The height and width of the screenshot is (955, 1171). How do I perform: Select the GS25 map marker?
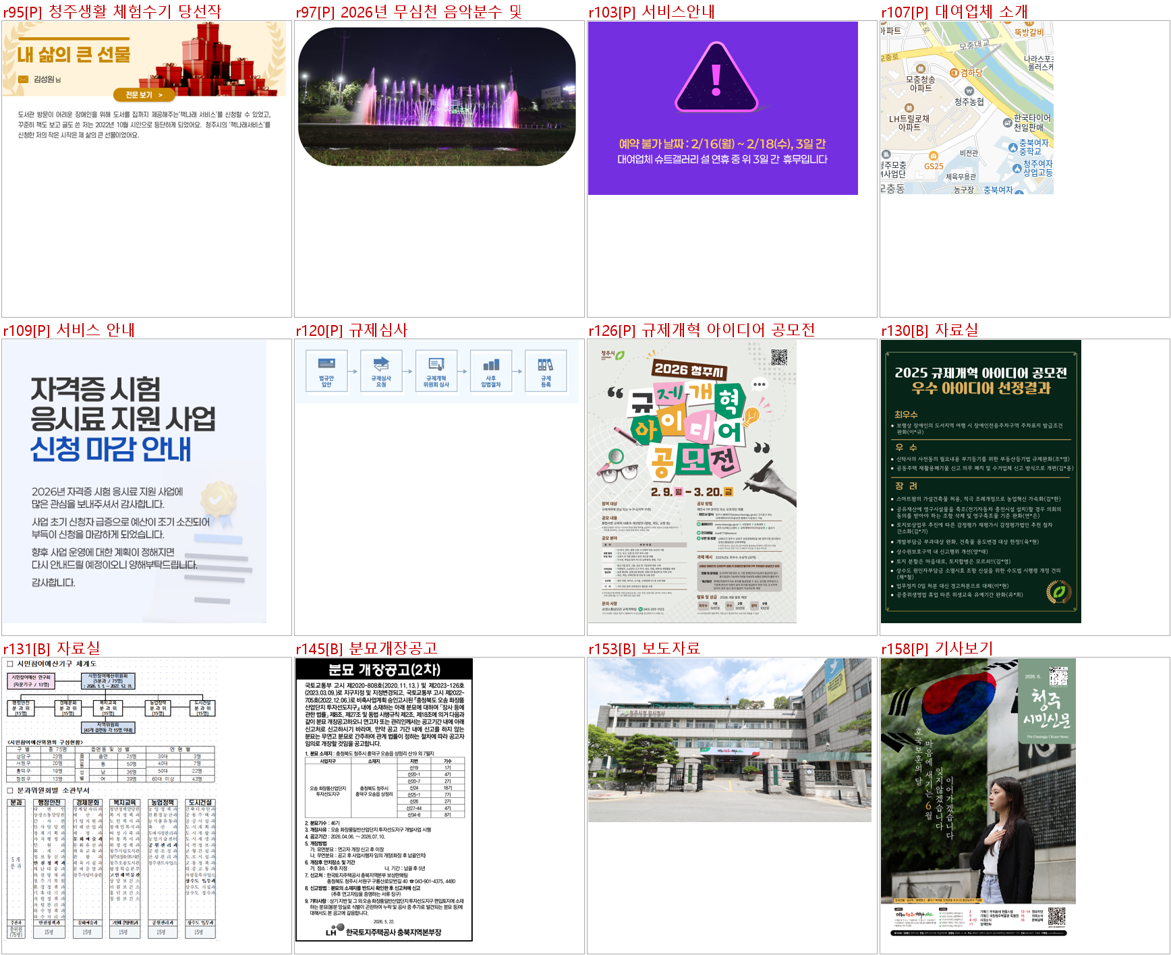[934, 156]
